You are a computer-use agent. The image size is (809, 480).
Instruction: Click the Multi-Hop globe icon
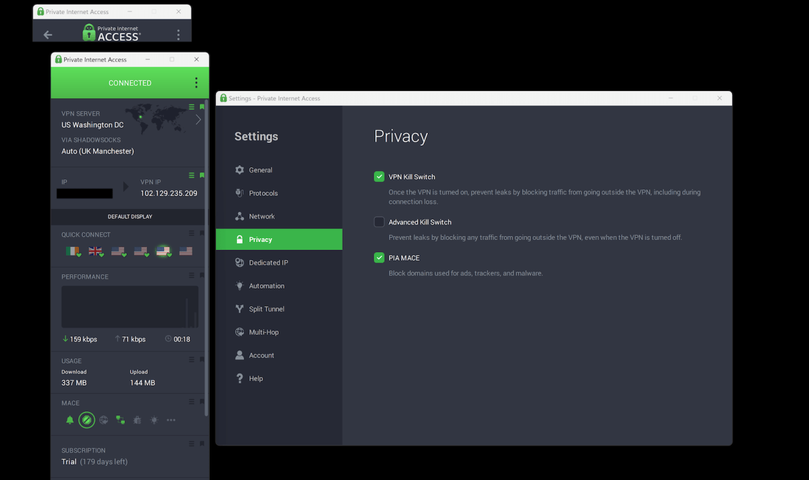[240, 332]
